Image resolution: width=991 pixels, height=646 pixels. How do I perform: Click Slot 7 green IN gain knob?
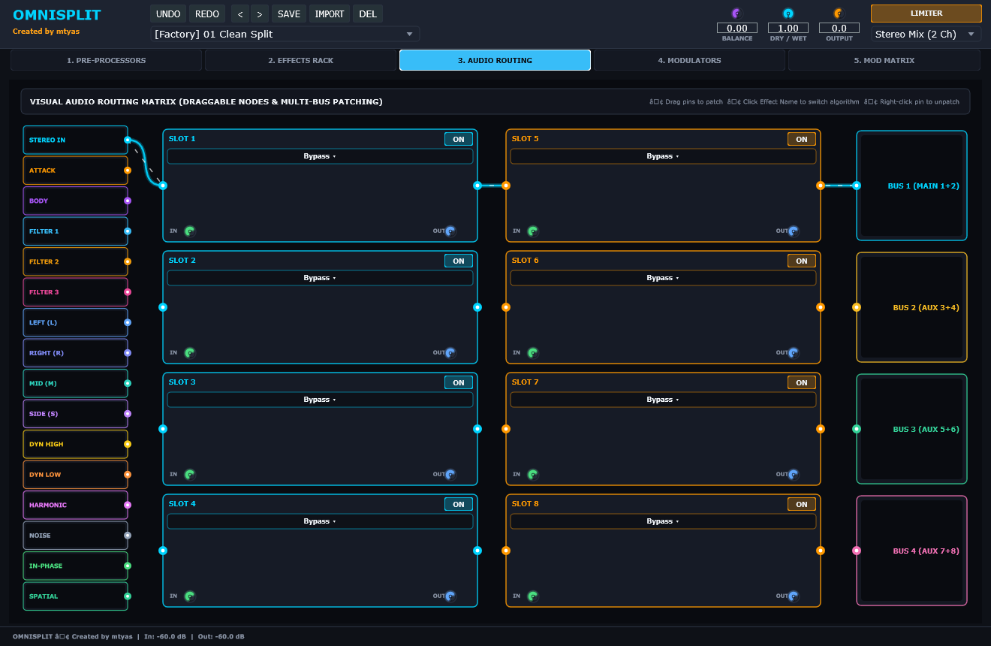(533, 475)
